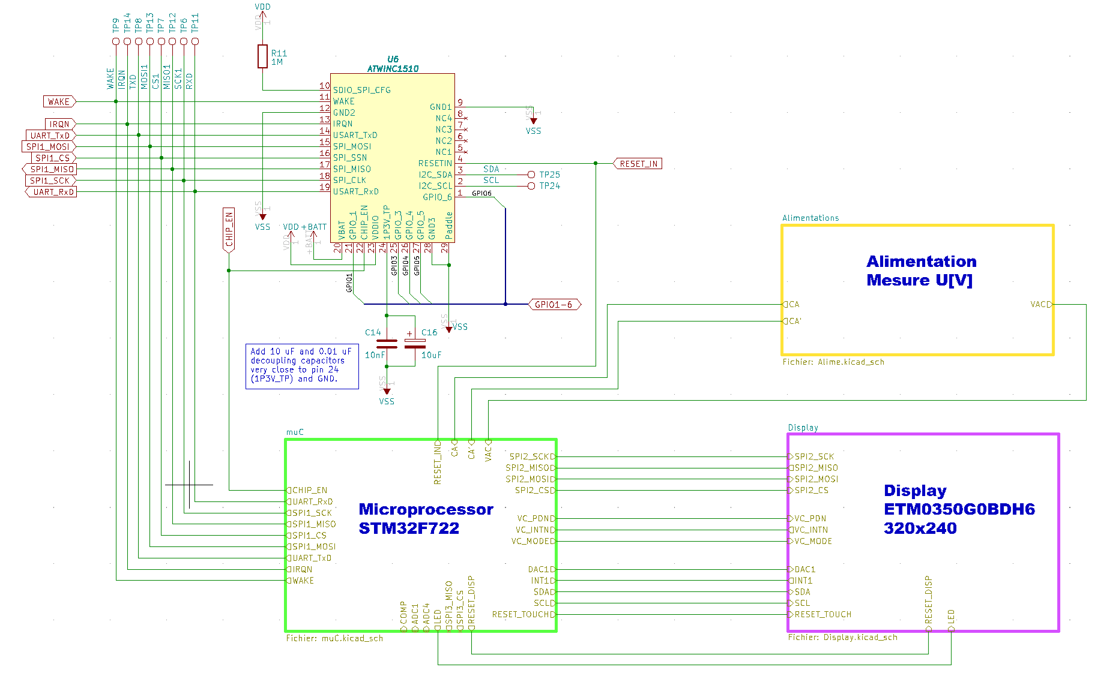Click the UART_TxD pin on muC sheet
The height and width of the screenshot is (676, 1098).
pyautogui.click(x=309, y=558)
